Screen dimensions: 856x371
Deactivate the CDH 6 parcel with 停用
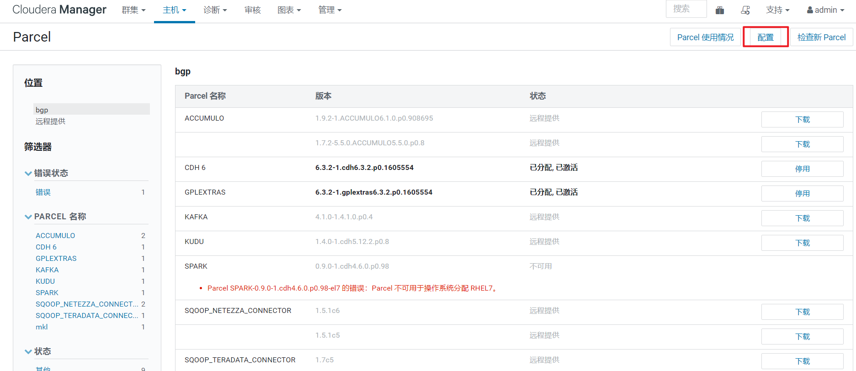point(802,169)
